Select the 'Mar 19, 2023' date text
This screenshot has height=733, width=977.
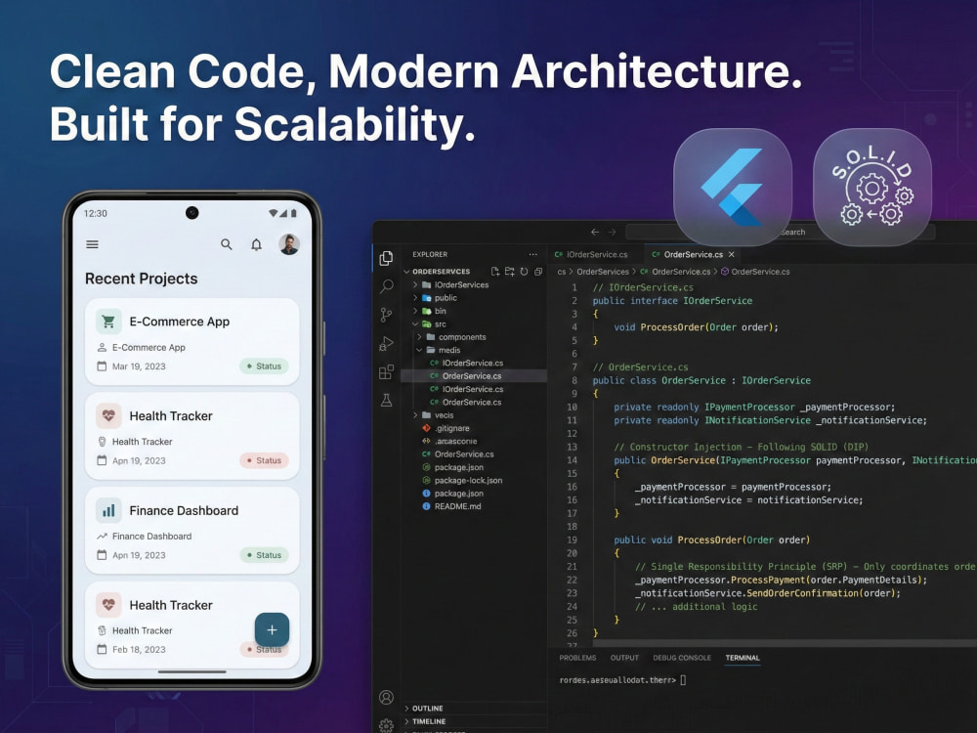[x=139, y=366]
